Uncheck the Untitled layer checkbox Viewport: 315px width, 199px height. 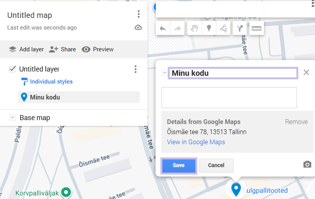coord(12,69)
